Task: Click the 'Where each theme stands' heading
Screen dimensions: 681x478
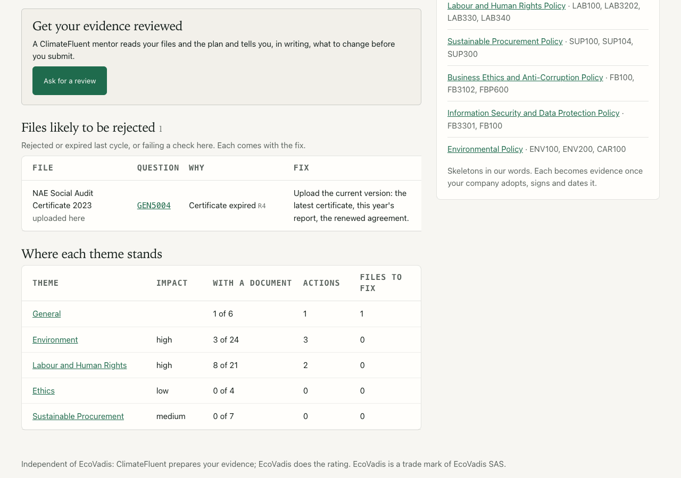Action: coord(92,254)
